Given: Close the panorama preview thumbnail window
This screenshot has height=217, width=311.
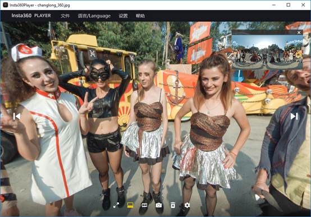Looking at the screenshot, I should point(299,33).
